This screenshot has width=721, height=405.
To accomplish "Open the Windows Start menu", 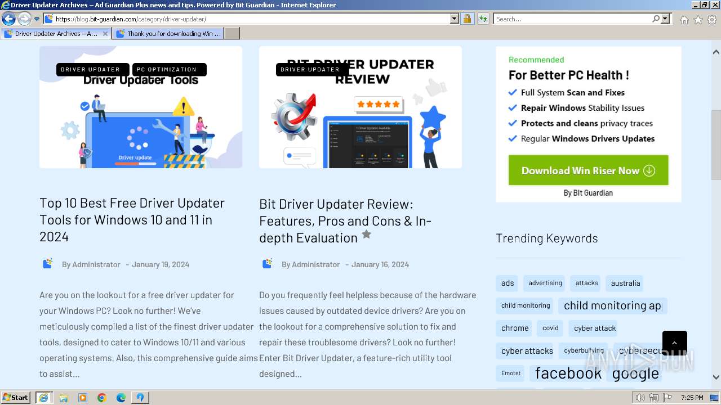I will tap(16, 397).
